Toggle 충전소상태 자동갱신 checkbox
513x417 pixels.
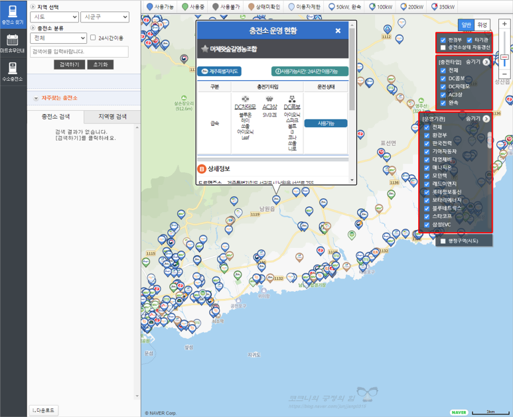(443, 48)
